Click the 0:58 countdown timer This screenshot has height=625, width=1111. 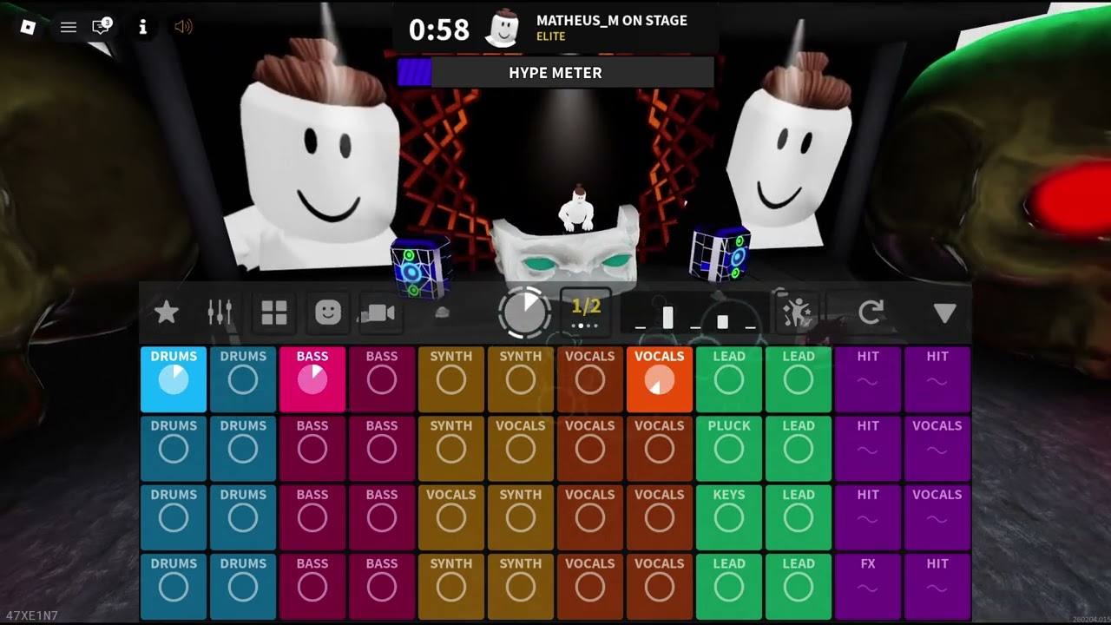point(439,30)
